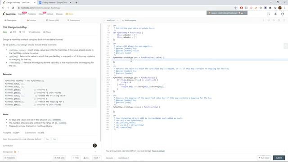Viewport: 288px width, 162px height.
Task: Switch to the Solution tab
Action: pos(31,20)
